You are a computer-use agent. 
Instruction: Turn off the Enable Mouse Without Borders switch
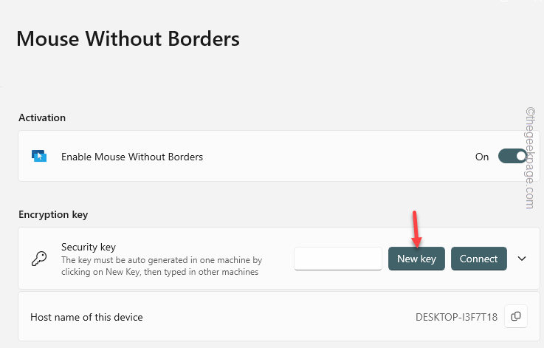[x=512, y=157]
